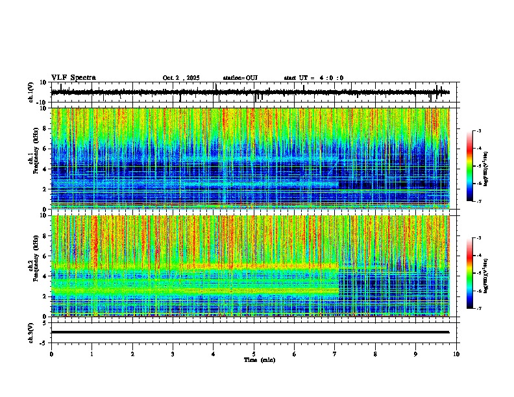Click the ch.1 voltage waveform trace
The image size is (514, 397).
point(250,92)
